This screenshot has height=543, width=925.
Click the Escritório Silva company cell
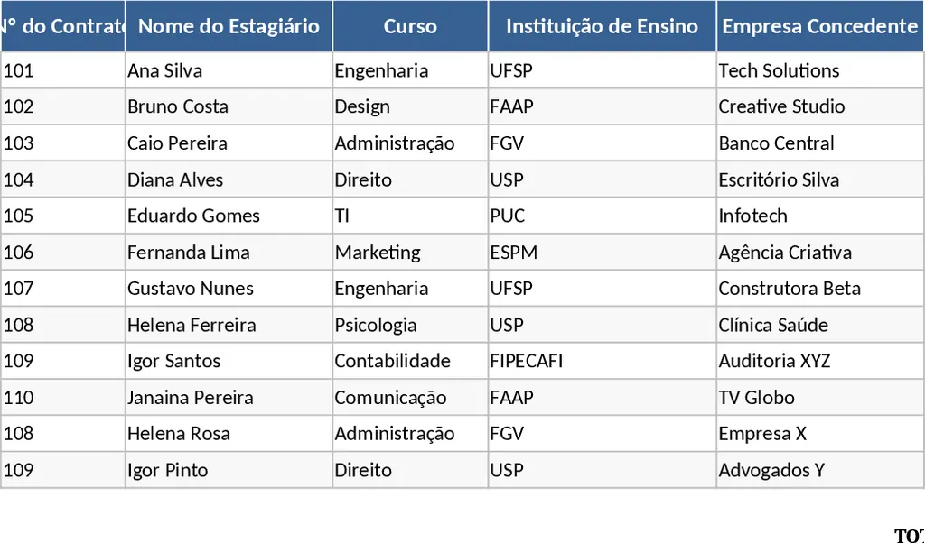[819, 179]
